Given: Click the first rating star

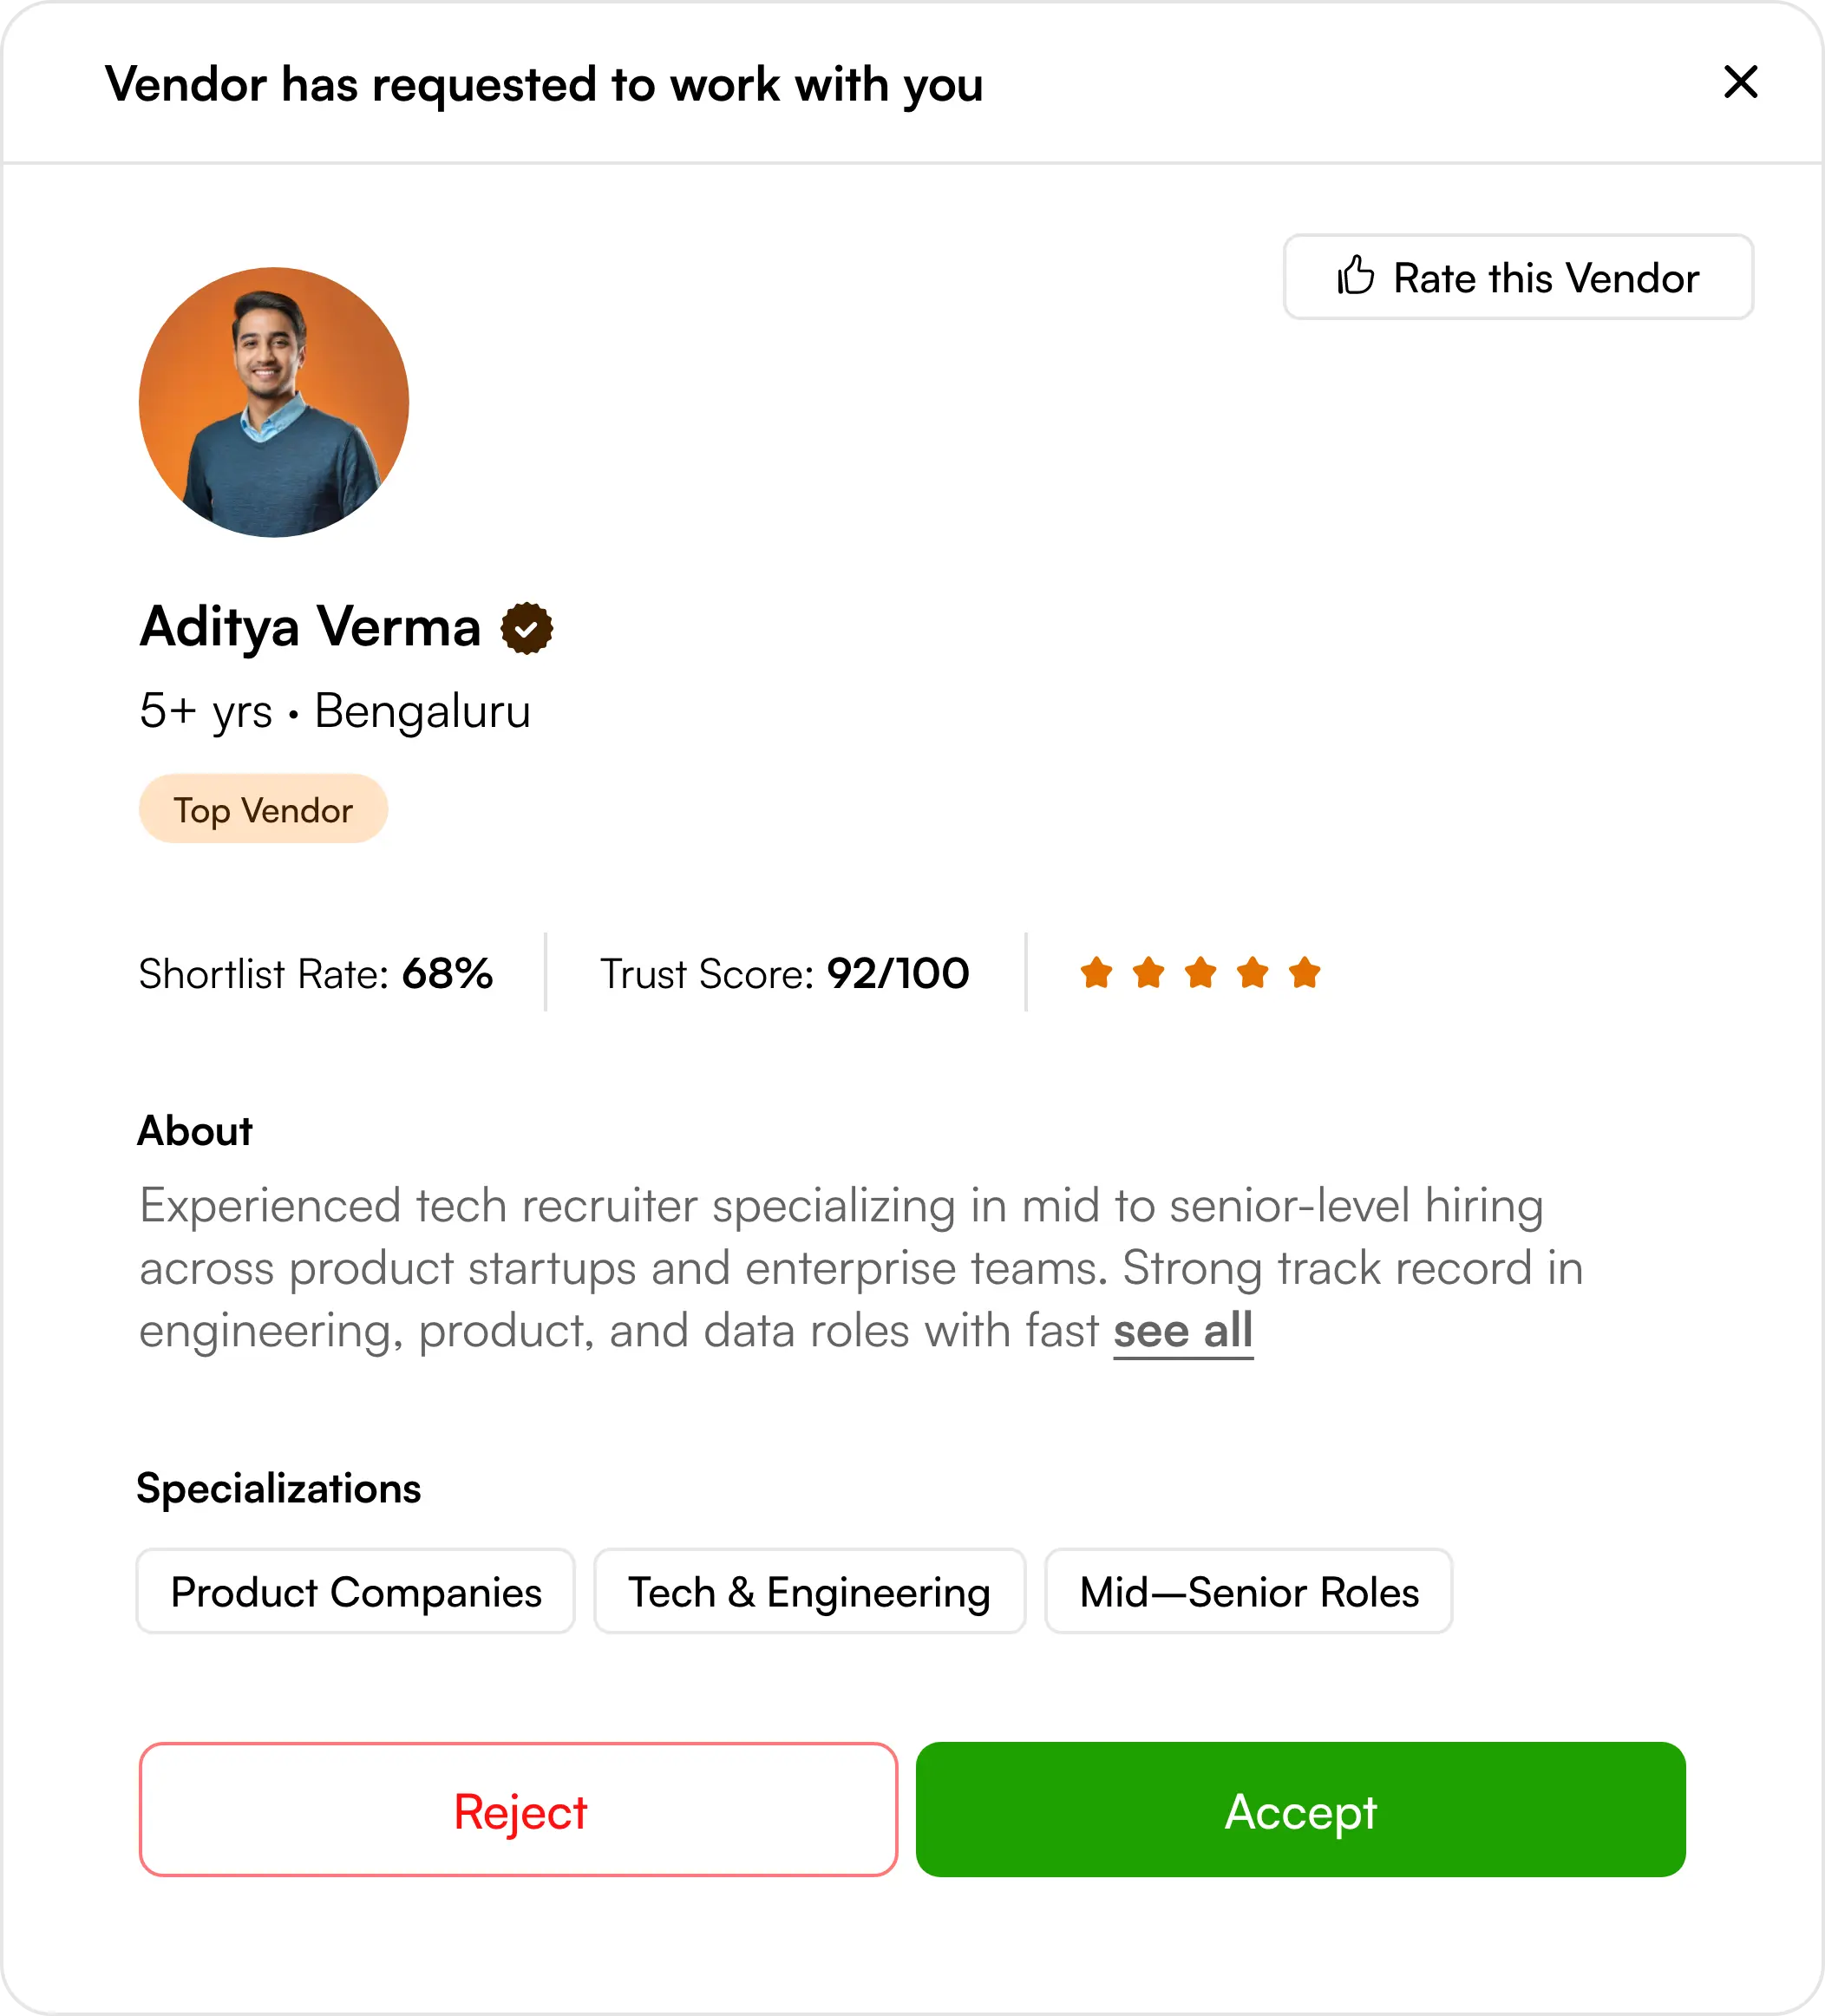Looking at the screenshot, I should [1096, 972].
